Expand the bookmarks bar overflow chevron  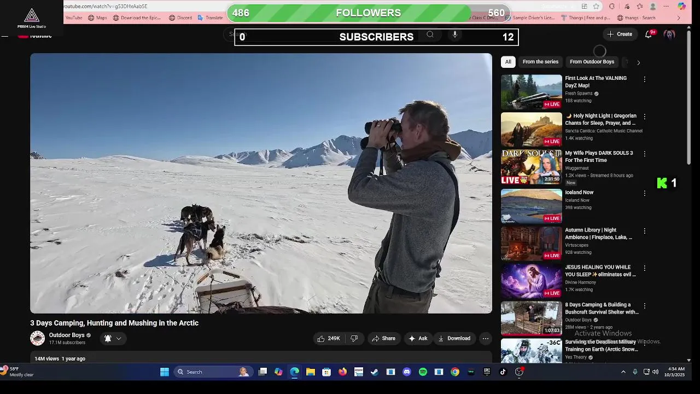[679, 18]
